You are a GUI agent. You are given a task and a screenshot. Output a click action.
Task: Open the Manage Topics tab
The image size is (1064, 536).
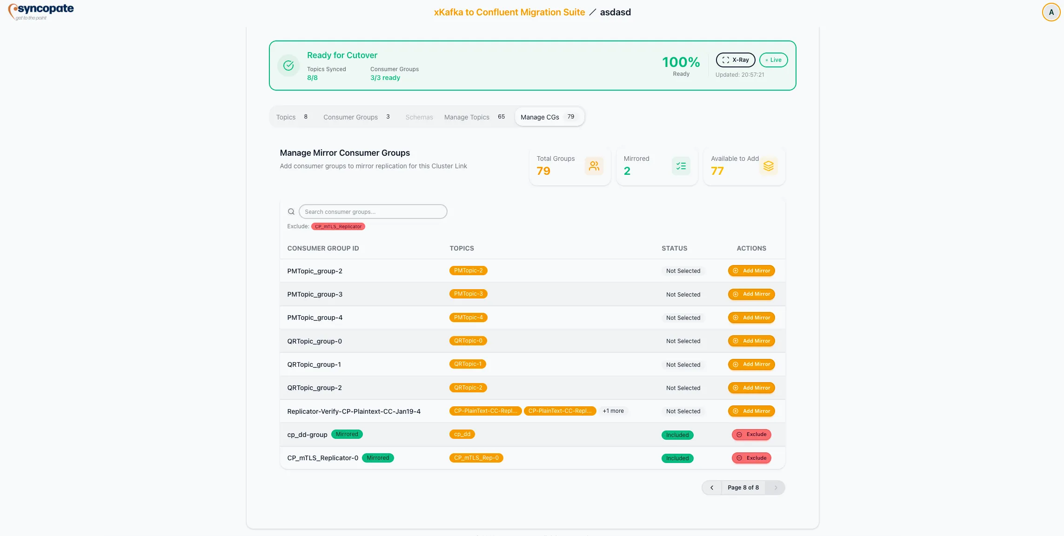(466, 117)
